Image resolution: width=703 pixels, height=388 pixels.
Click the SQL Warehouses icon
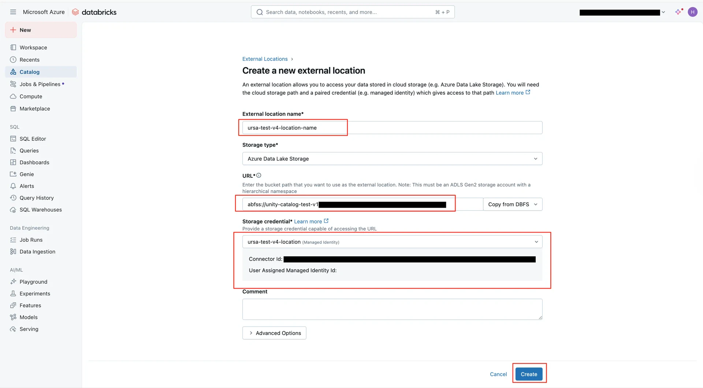point(13,210)
